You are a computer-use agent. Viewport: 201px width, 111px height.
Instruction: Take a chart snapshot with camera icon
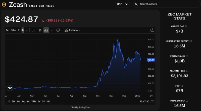152,30
